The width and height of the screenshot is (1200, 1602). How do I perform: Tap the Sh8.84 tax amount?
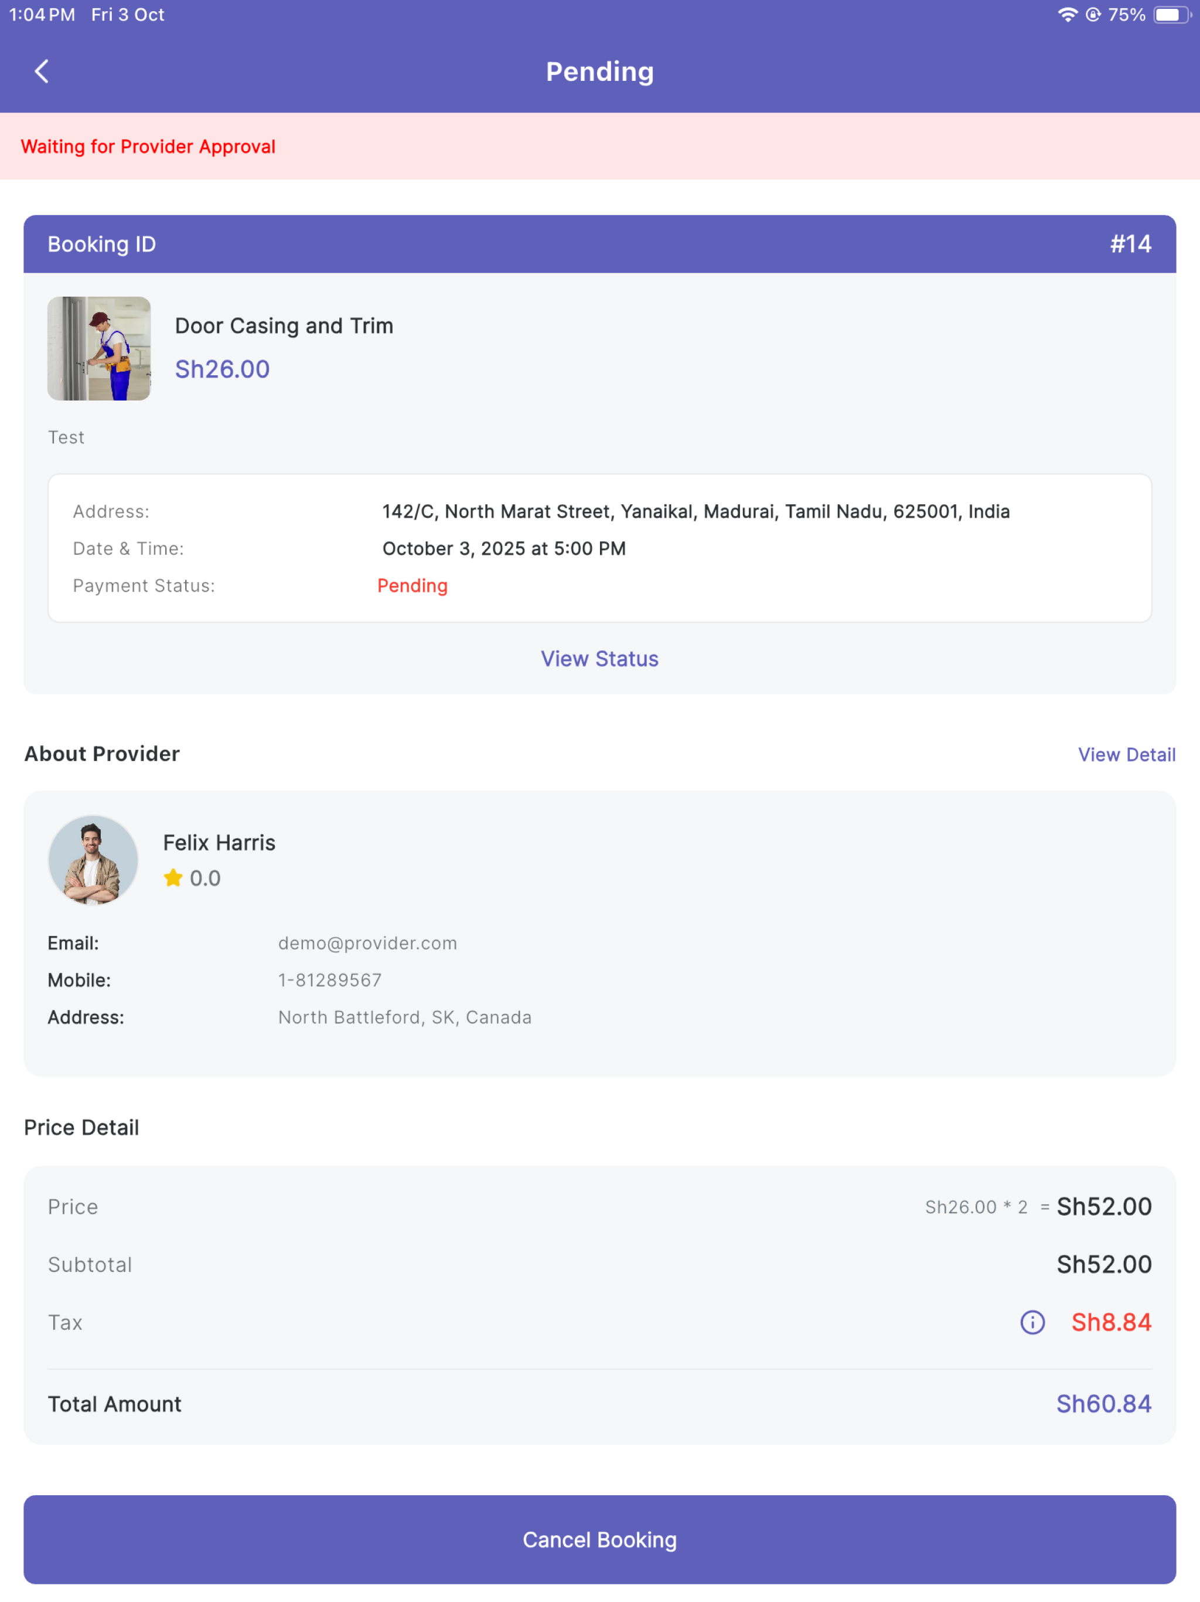coord(1111,1322)
